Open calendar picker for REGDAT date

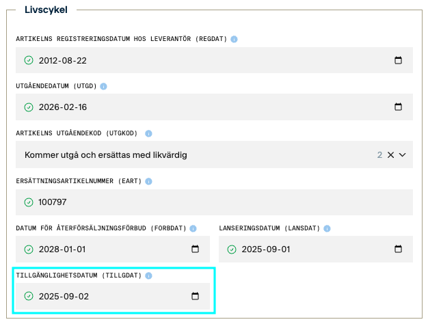398,60
